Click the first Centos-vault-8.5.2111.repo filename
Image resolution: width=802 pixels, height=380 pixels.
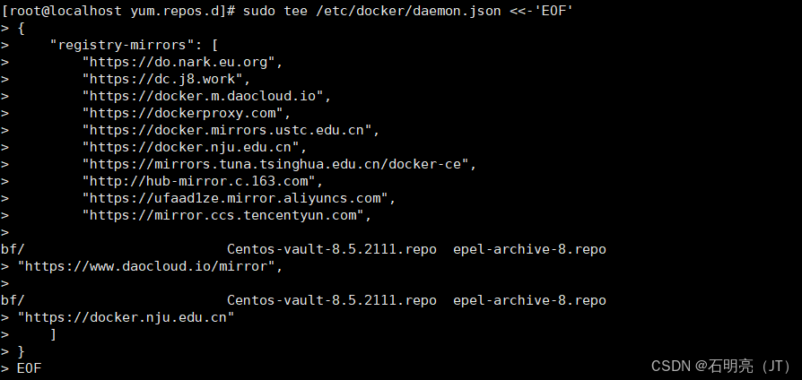331,249
